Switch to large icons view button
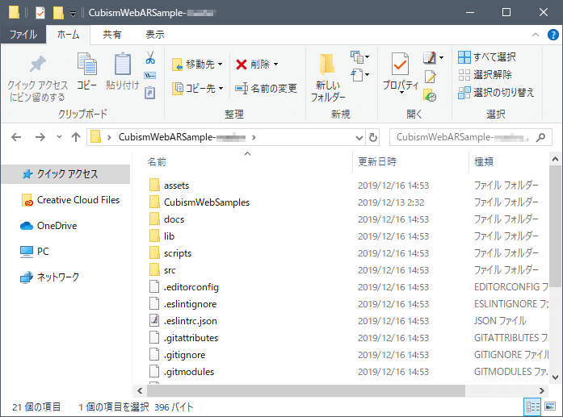The height and width of the screenshot is (417, 563). (550, 407)
